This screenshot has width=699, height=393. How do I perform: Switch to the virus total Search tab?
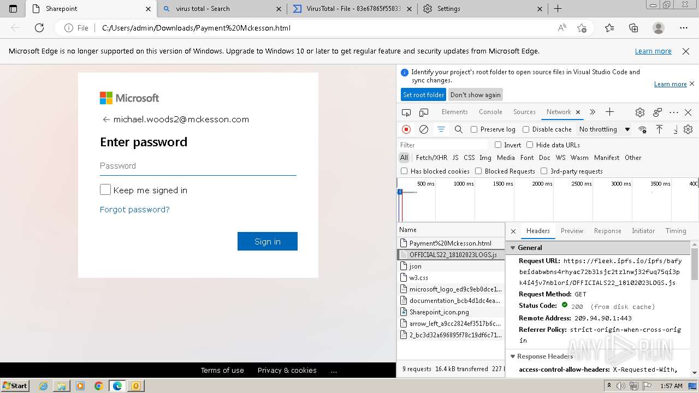click(222, 9)
